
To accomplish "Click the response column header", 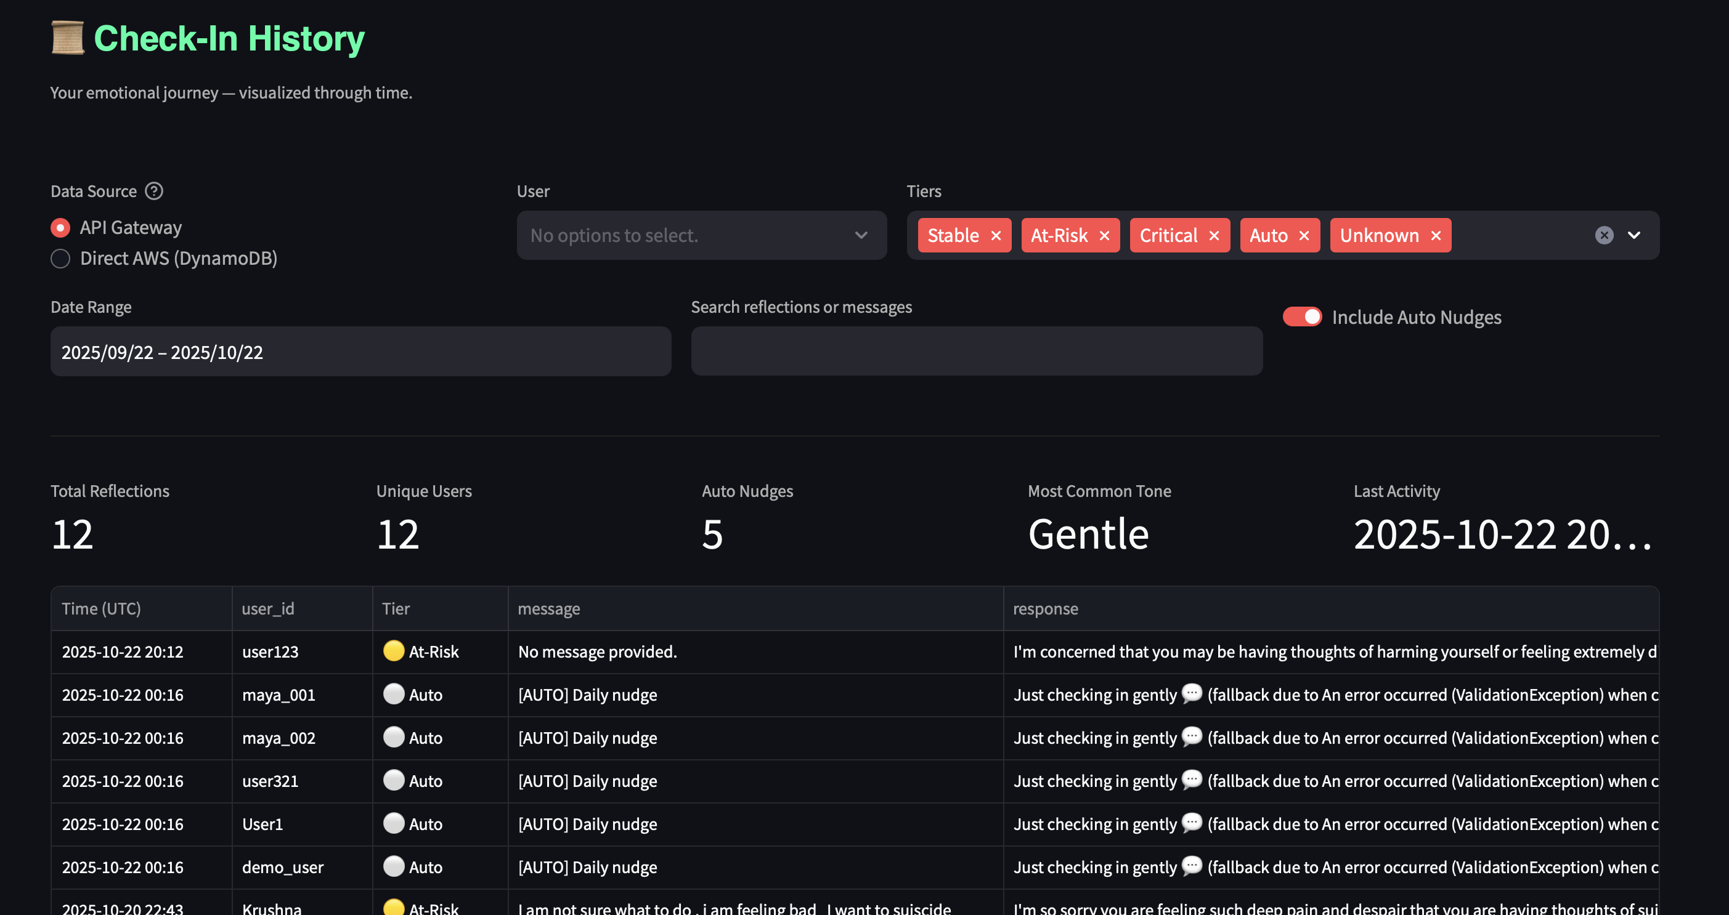I will click(1045, 608).
